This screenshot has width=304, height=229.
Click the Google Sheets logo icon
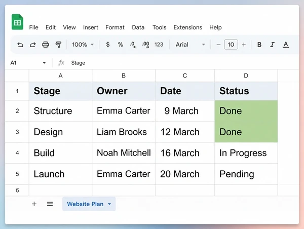[17, 22]
